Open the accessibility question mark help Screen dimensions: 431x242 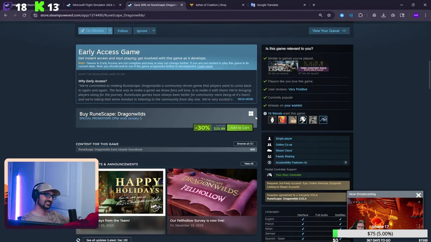click(345, 163)
